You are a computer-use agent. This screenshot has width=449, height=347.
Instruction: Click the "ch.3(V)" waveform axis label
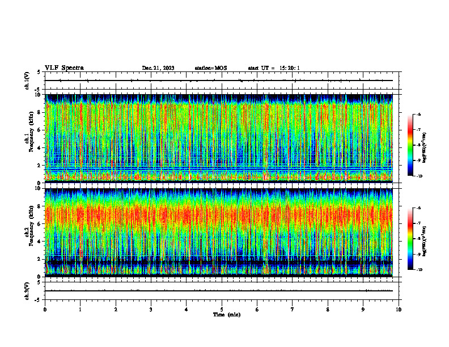27,291
